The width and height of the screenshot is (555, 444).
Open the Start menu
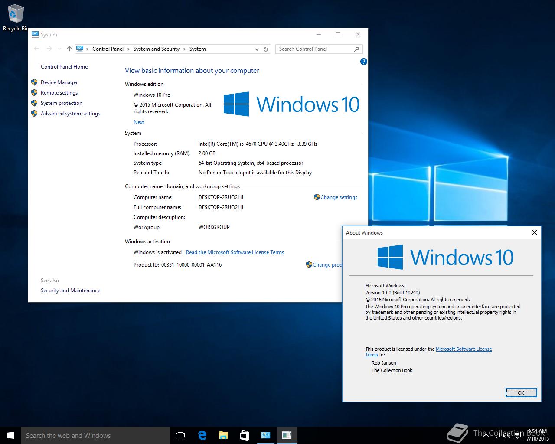tap(10, 435)
